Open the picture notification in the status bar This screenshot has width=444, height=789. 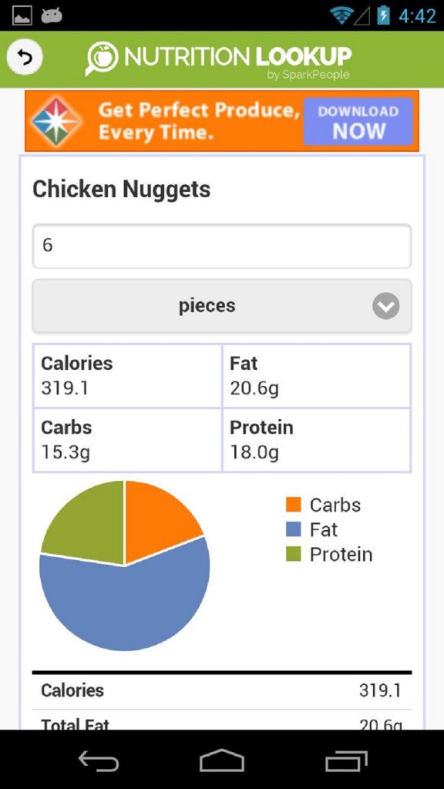click(x=22, y=15)
